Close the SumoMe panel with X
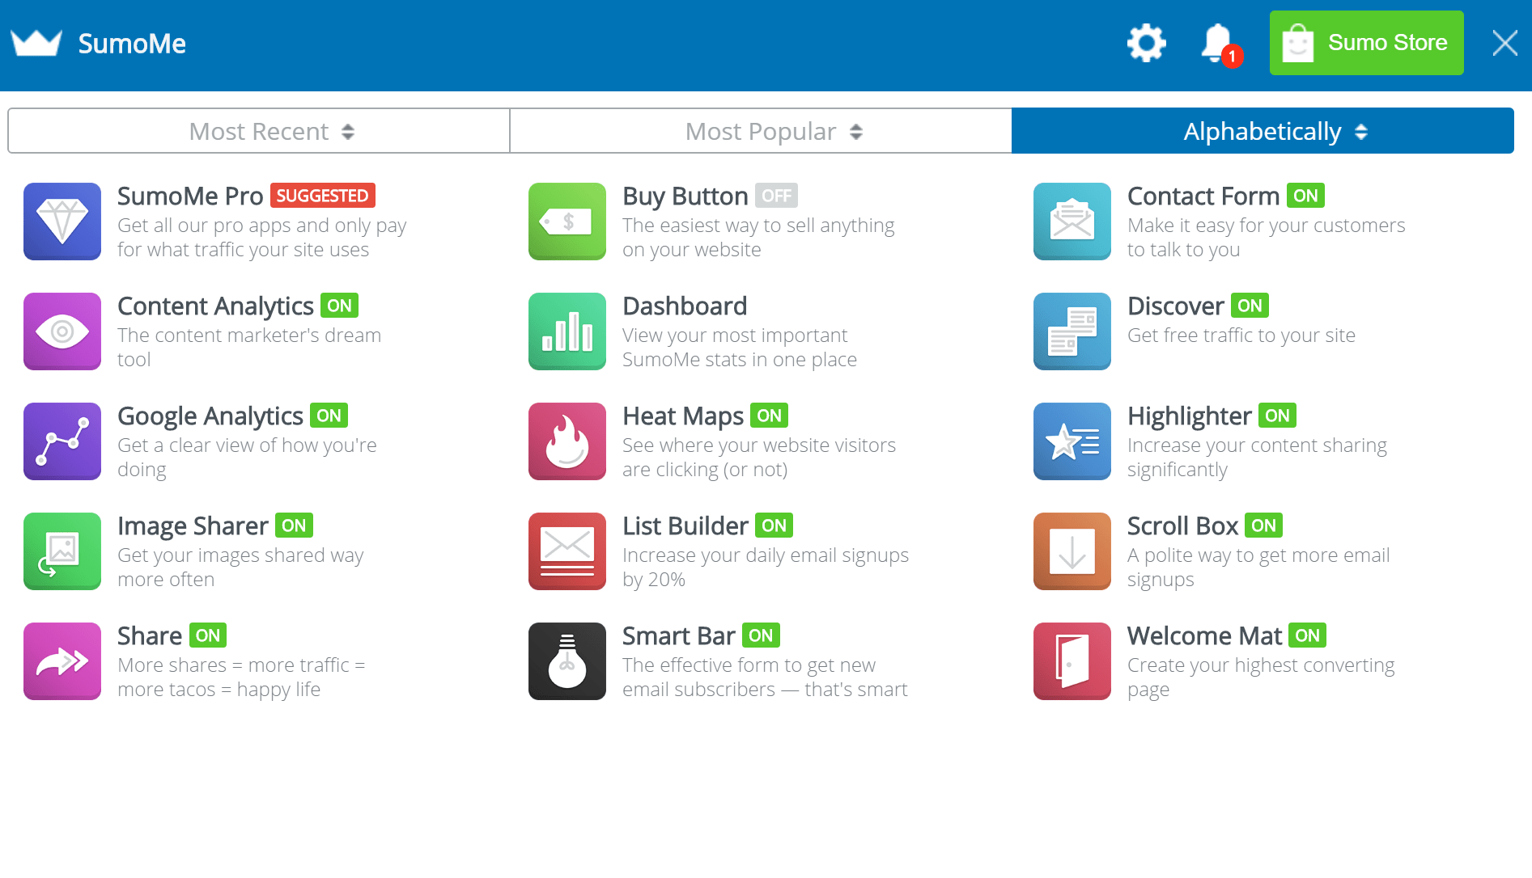The width and height of the screenshot is (1532, 878). [1505, 43]
